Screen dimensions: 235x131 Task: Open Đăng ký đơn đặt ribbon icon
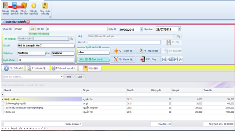click(6, 8)
